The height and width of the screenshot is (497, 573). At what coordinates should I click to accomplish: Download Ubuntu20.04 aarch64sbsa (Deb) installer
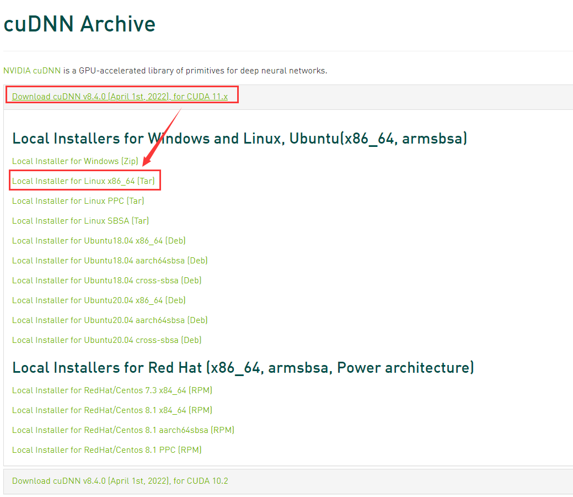click(110, 320)
